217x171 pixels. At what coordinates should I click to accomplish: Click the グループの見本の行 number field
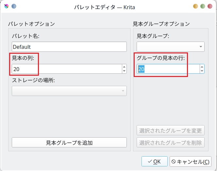(x=168, y=69)
